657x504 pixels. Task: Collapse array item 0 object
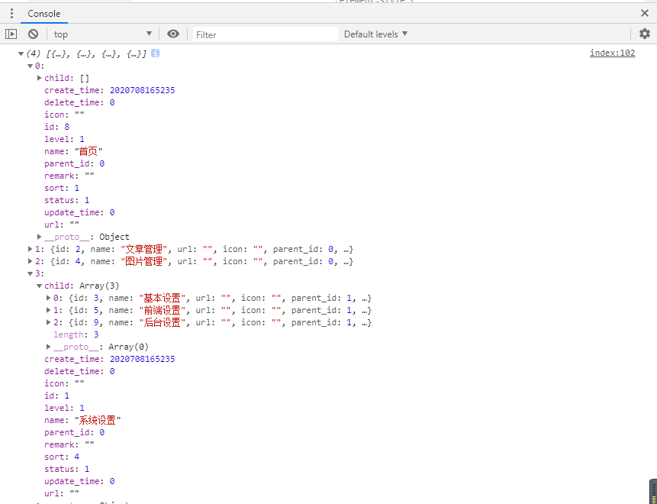coord(31,66)
